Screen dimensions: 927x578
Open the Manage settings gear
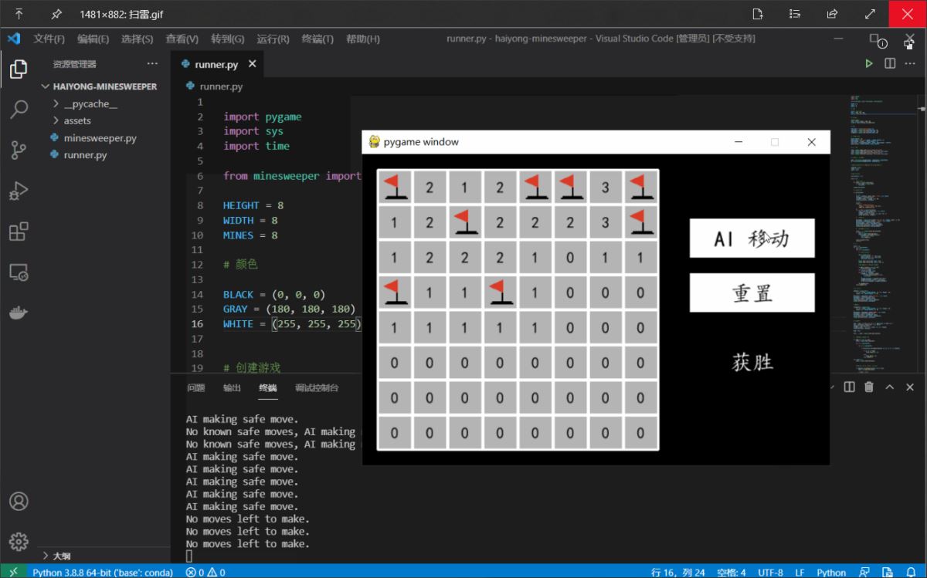pyautogui.click(x=19, y=541)
